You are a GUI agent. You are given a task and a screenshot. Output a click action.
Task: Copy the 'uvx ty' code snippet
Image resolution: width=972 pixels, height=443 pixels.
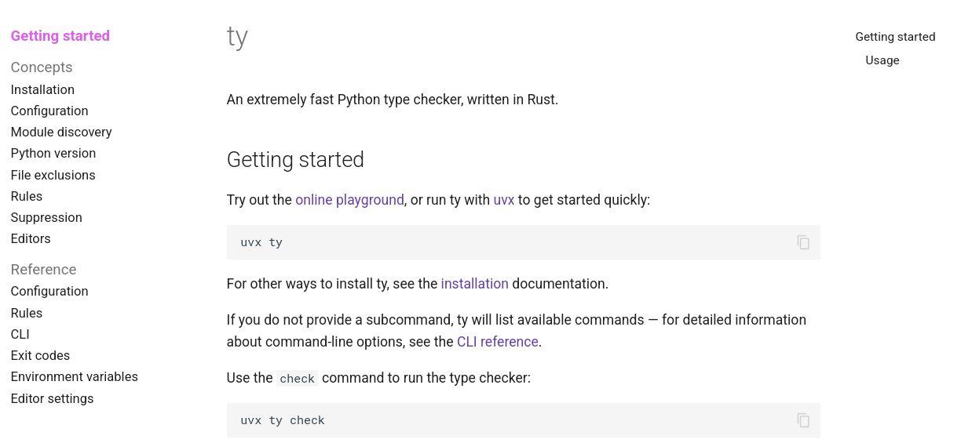(x=802, y=242)
